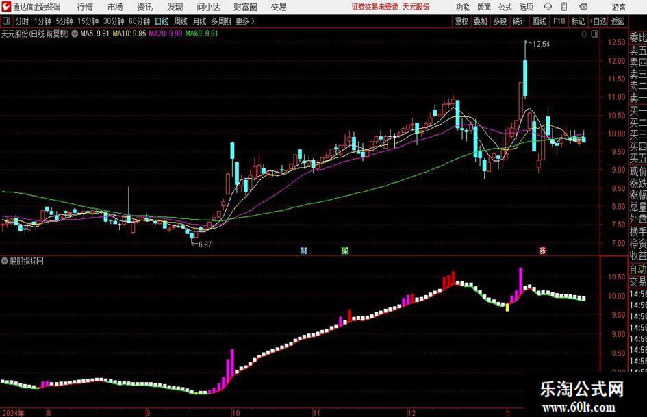This screenshot has height=417, width=647.
Task: Click the 统计 toolbar button
Action: (519, 21)
